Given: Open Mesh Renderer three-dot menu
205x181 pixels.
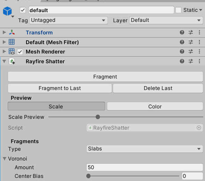Looking at the screenshot, I should (199, 51).
